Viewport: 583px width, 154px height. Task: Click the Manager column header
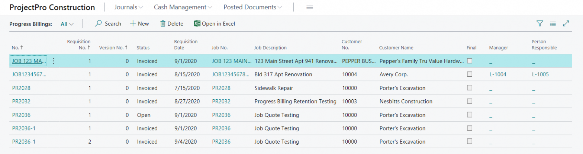tap(499, 48)
